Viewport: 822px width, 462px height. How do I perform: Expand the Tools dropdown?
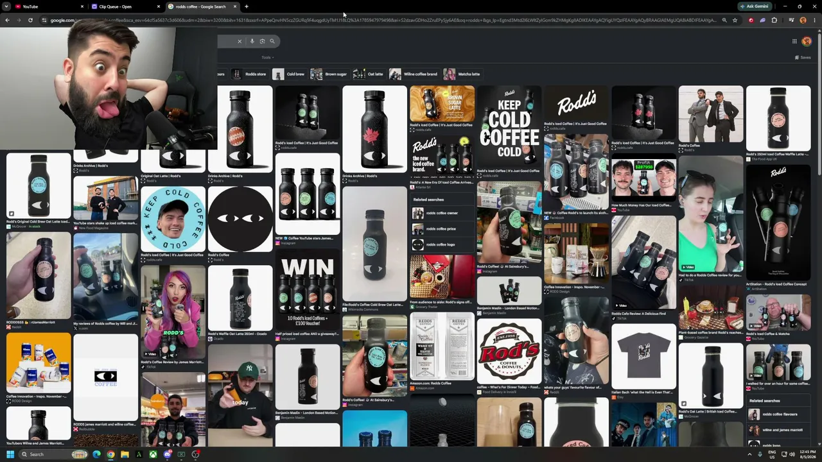coord(268,57)
